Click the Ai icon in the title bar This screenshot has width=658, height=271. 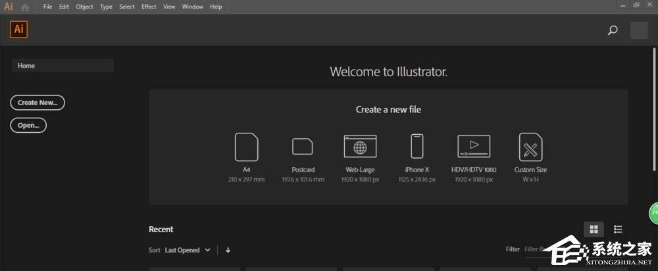coord(9,7)
